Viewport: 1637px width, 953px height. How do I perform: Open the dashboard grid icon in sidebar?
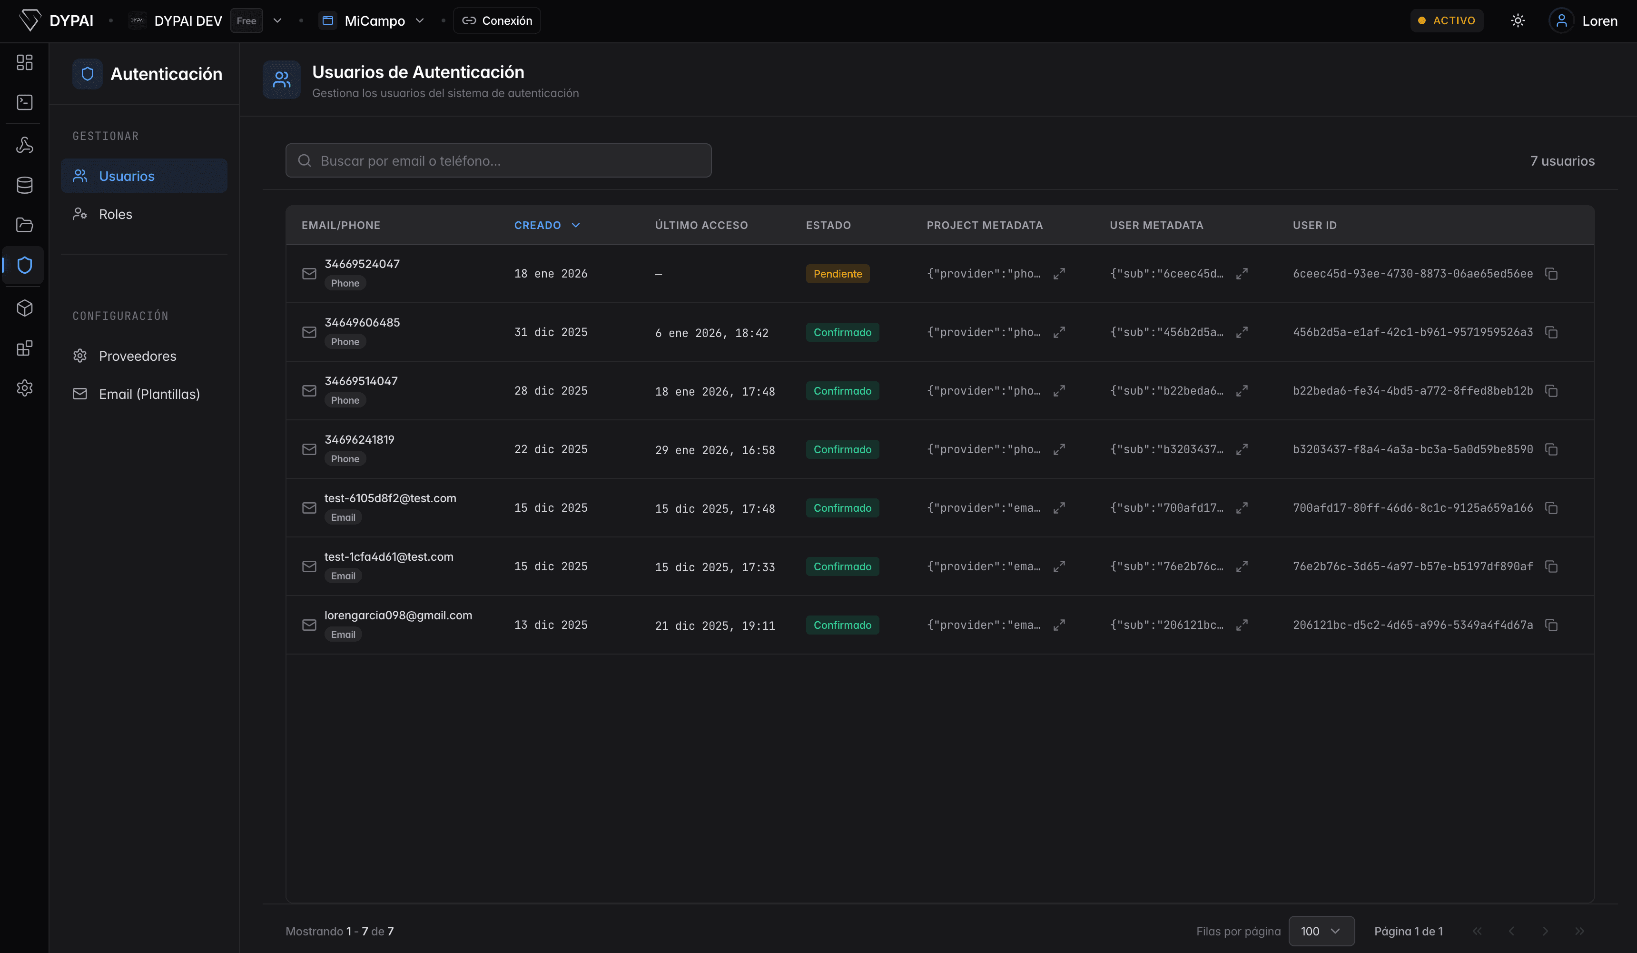tap(25, 62)
